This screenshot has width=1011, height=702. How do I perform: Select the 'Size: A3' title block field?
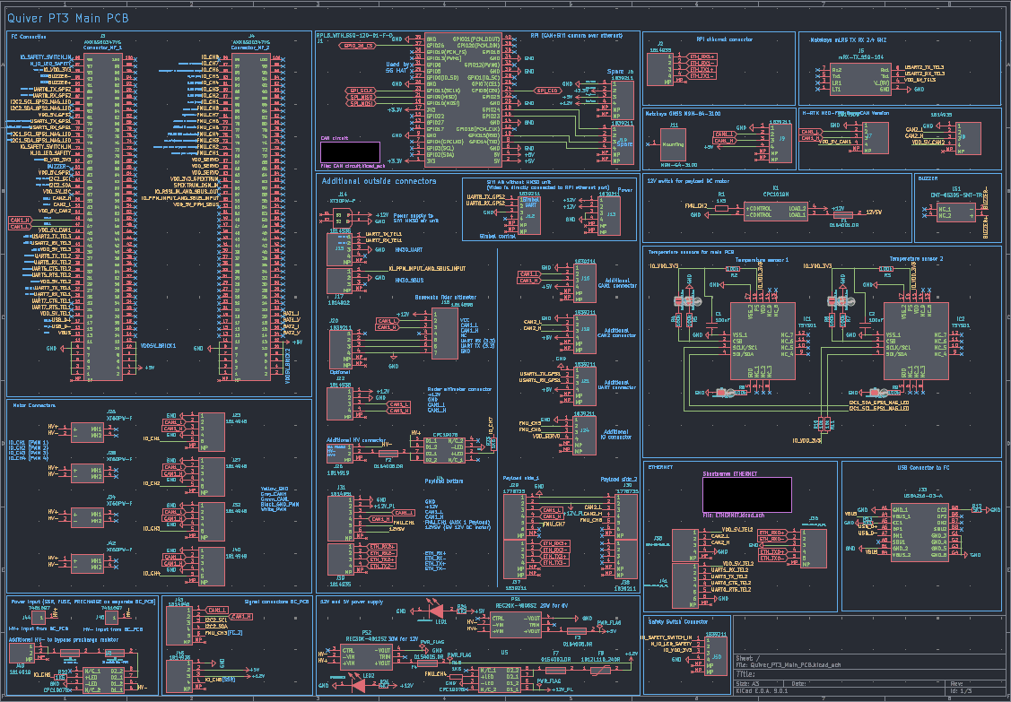(x=748, y=683)
